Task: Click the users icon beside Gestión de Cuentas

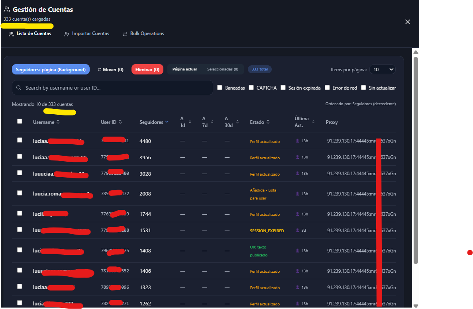Action: [x=7, y=9]
